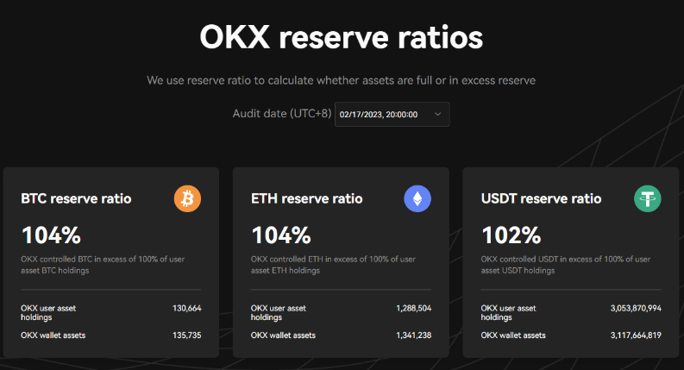The image size is (684, 370).
Task: Click the BTC reserve ratio heading
Action: (76, 198)
